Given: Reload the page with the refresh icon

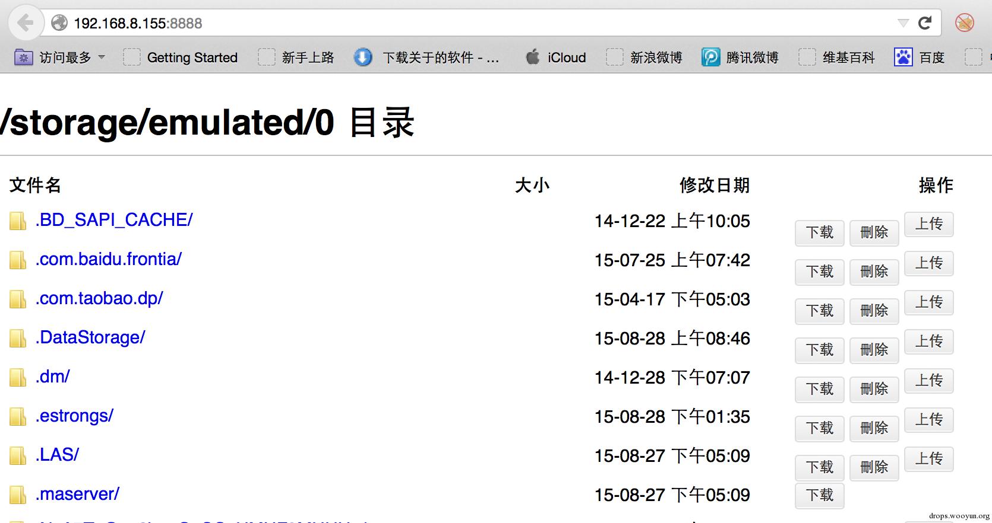Looking at the screenshot, I should click(x=925, y=23).
